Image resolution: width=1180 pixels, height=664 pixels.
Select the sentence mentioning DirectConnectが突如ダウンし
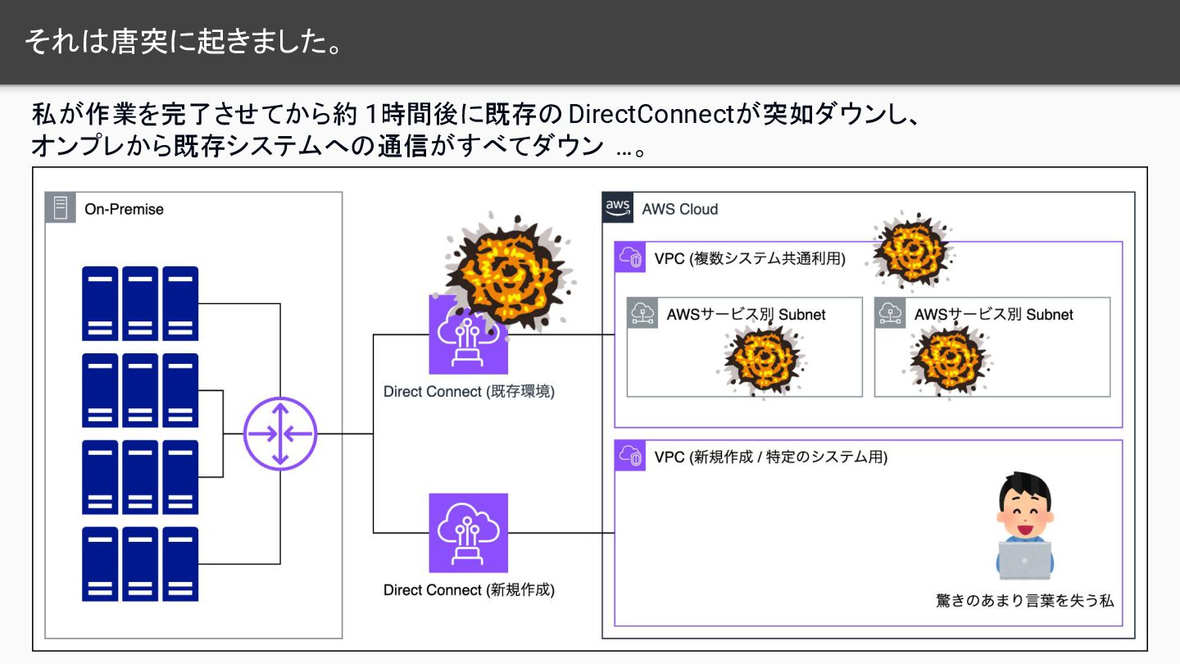click(478, 113)
